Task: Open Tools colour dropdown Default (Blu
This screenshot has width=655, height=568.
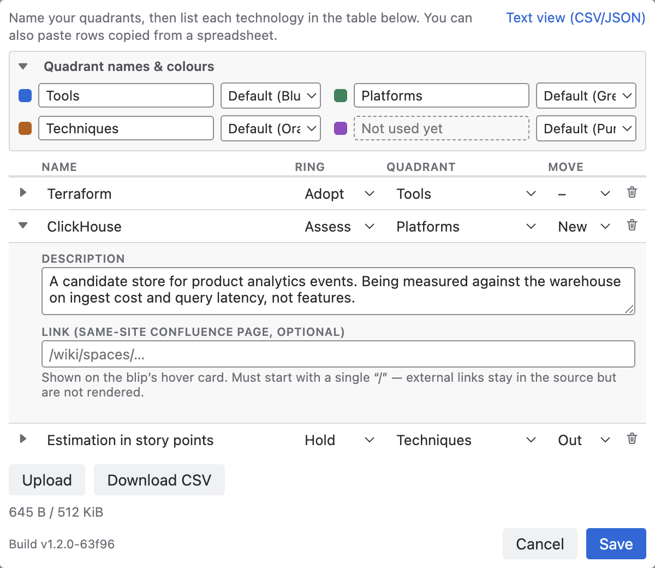Action: [x=271, y=96]
